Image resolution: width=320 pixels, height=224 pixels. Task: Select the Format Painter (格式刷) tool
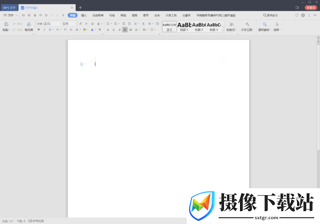coord(29,27)
